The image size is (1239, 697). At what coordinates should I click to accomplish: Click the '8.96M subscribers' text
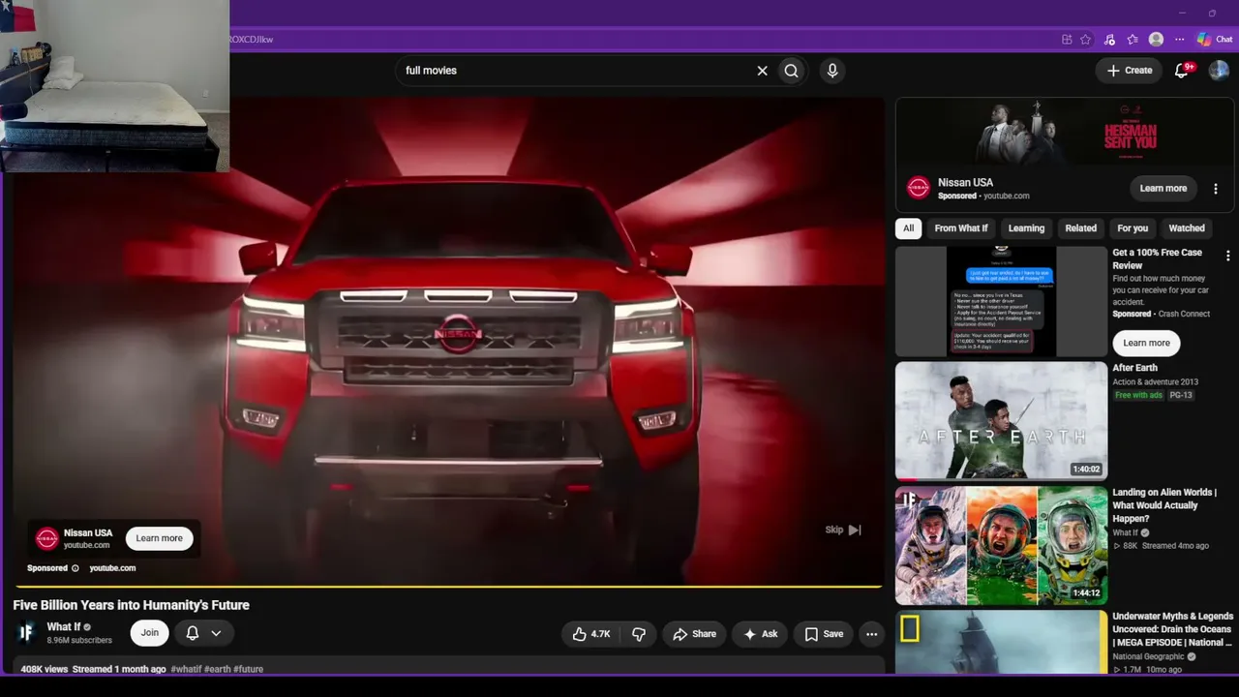(79, 641)
